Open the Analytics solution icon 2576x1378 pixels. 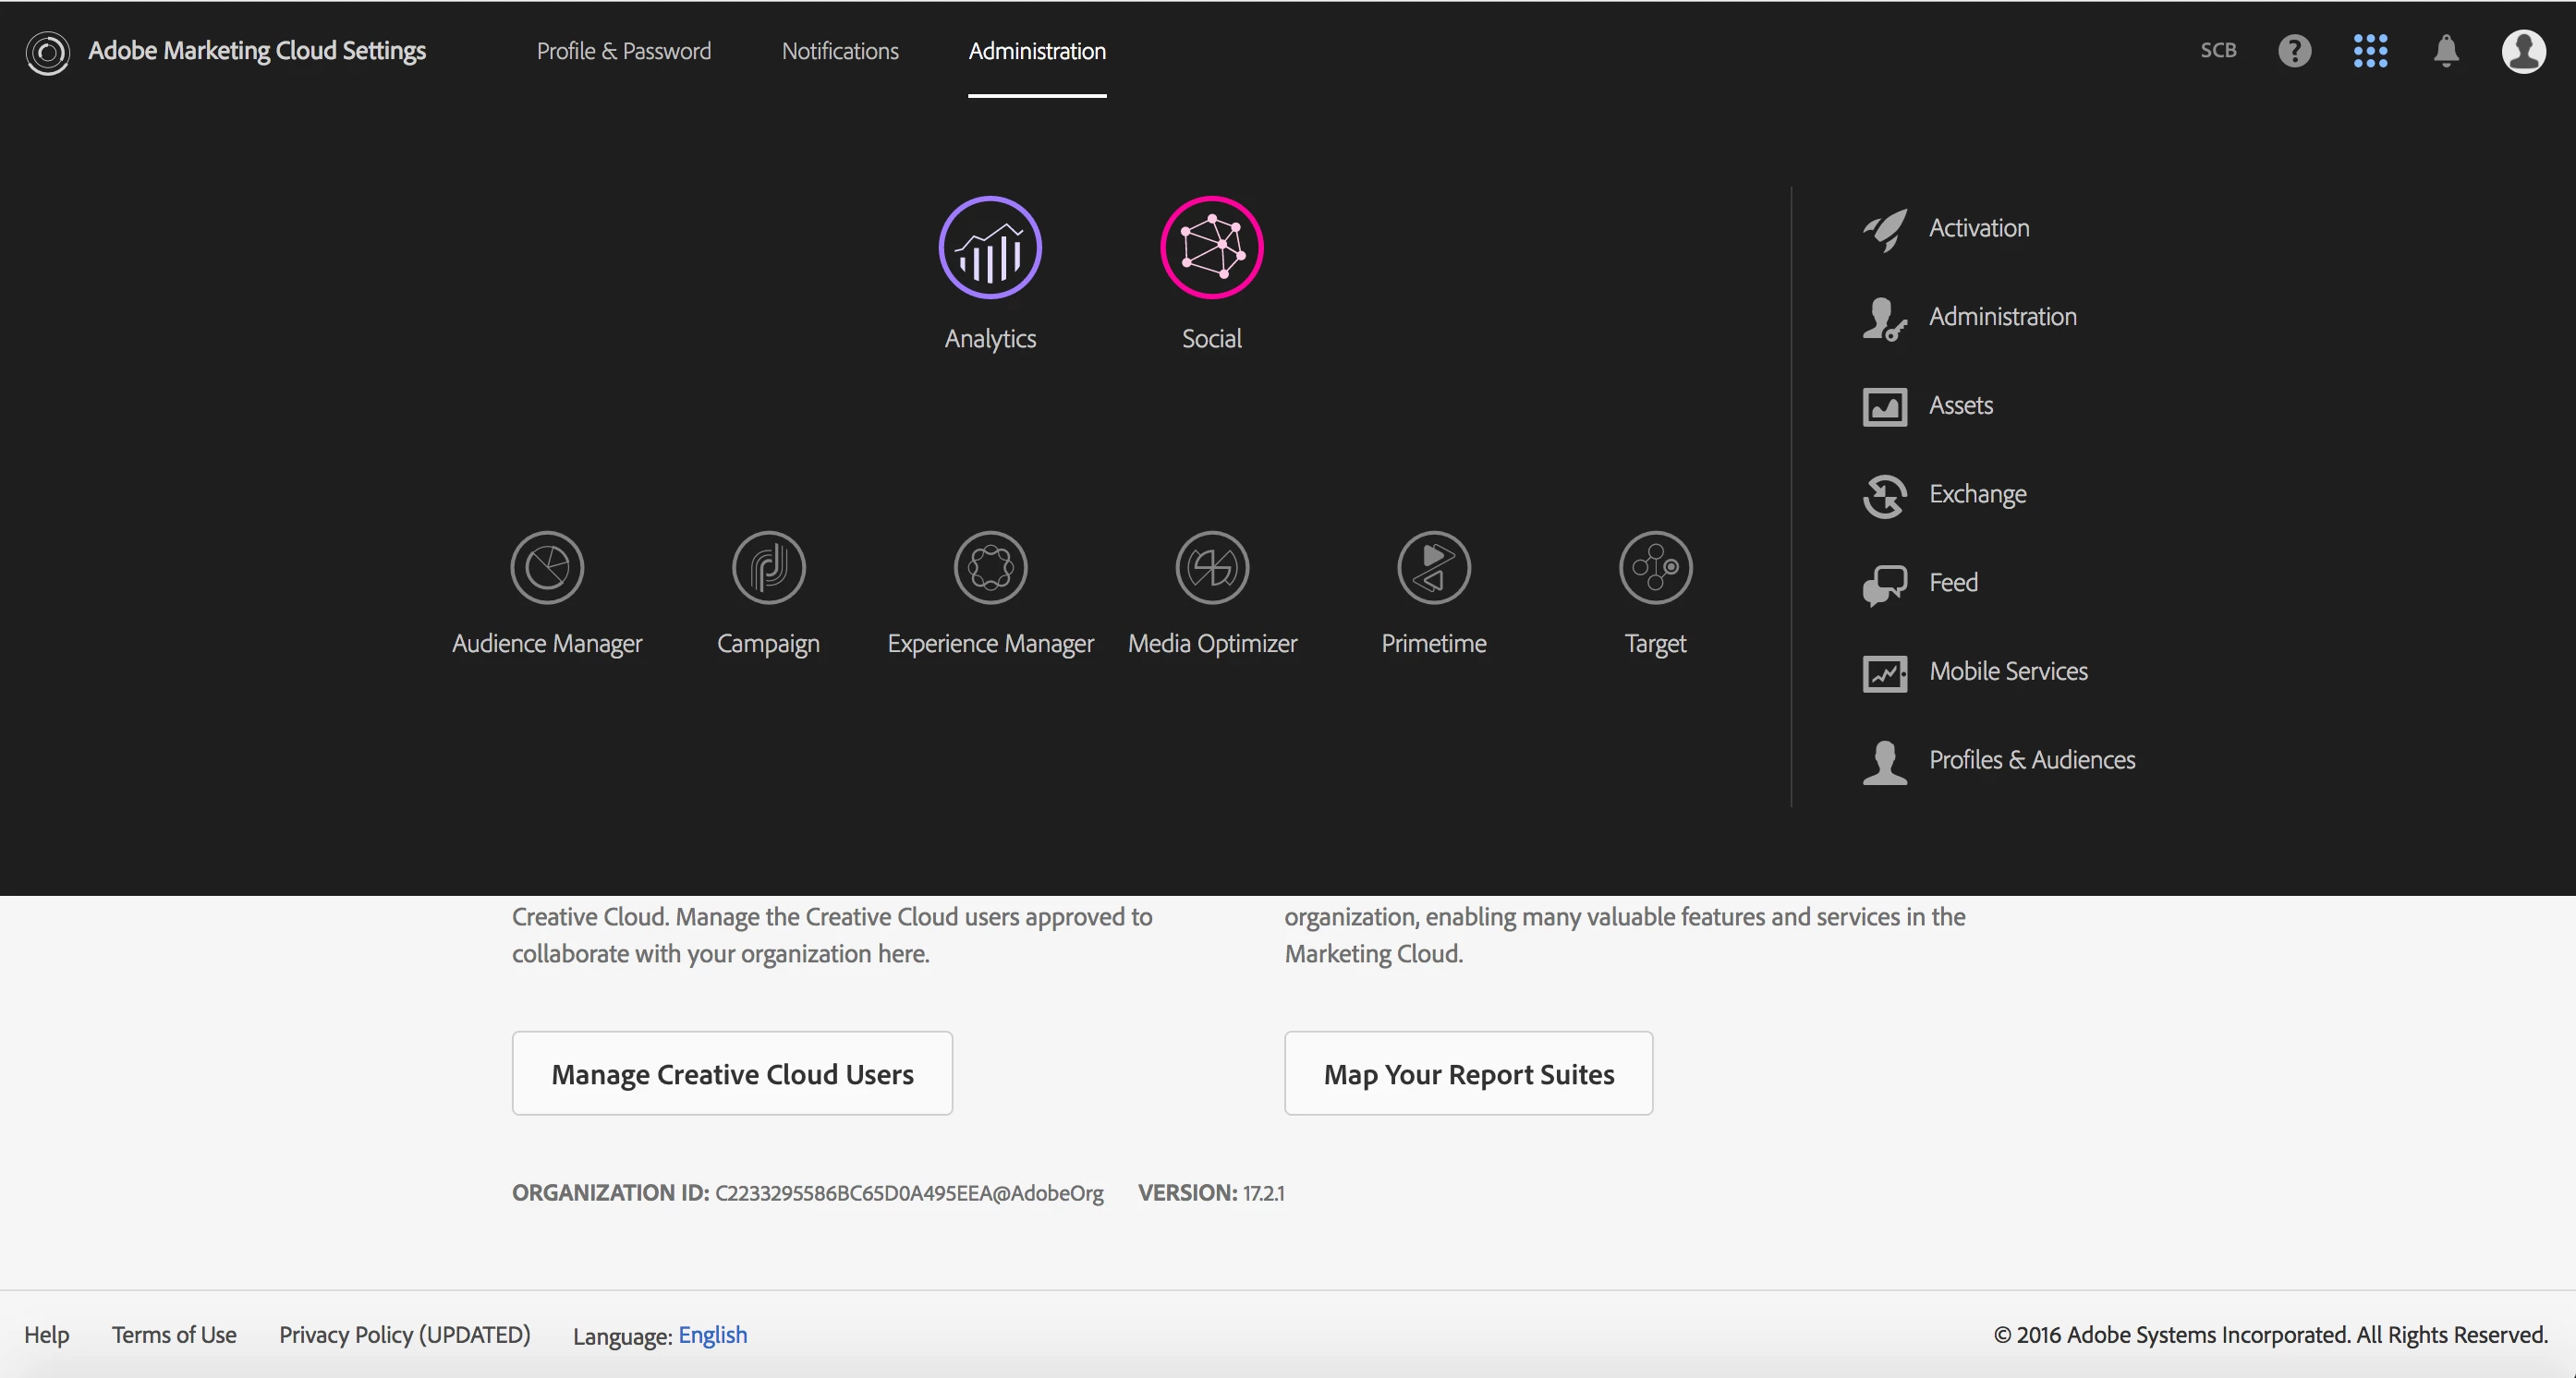[990, 248]
